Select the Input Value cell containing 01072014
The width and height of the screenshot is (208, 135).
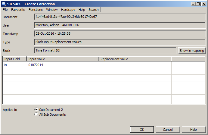[x=63, y=65]
